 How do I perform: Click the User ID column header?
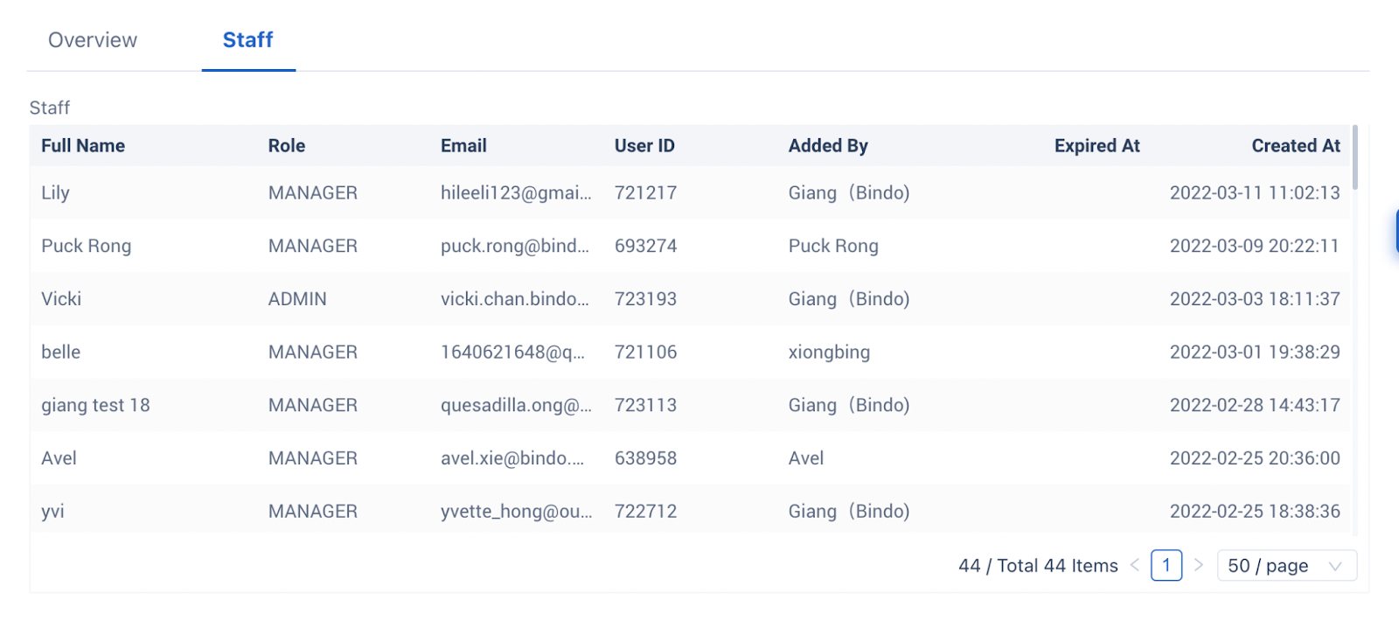tap(644, 146)
